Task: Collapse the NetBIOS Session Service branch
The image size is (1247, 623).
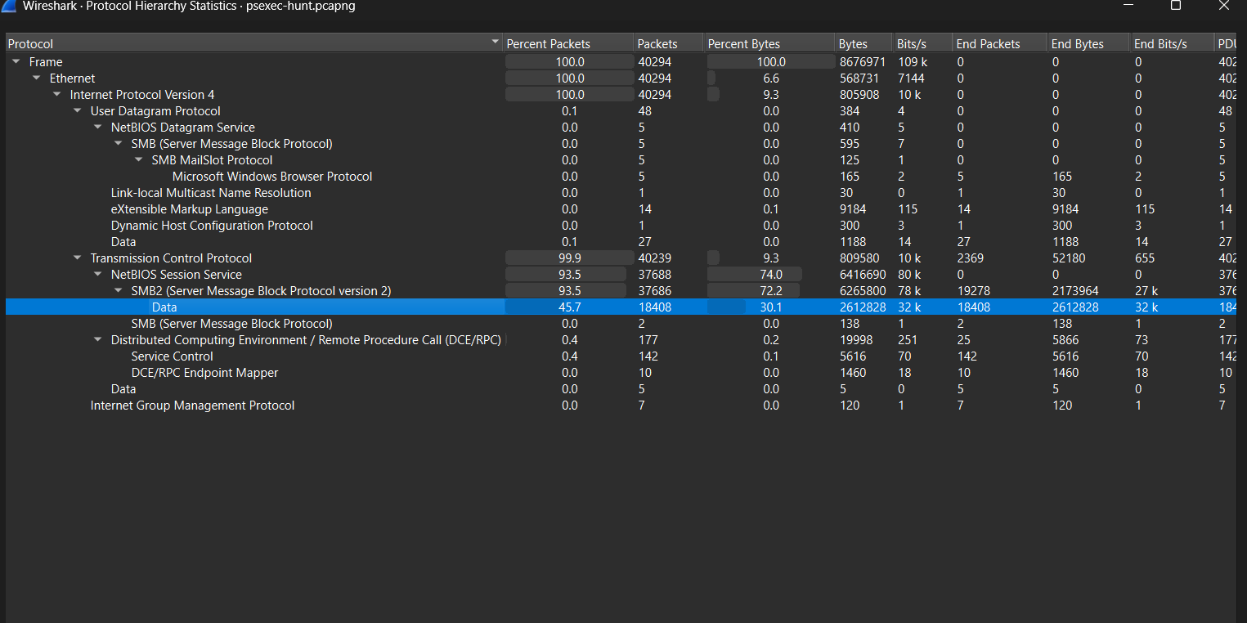Action: tap(98, 275)
